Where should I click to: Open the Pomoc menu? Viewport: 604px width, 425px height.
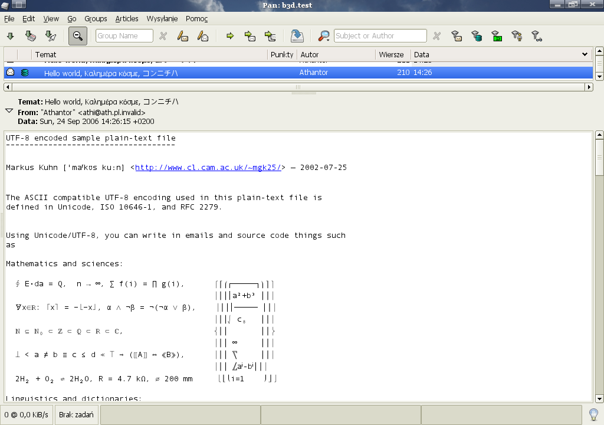(196, 18)
